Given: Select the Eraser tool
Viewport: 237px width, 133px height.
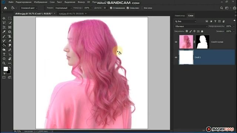Looking at the screenshot, I should click(x=10, y=41).
